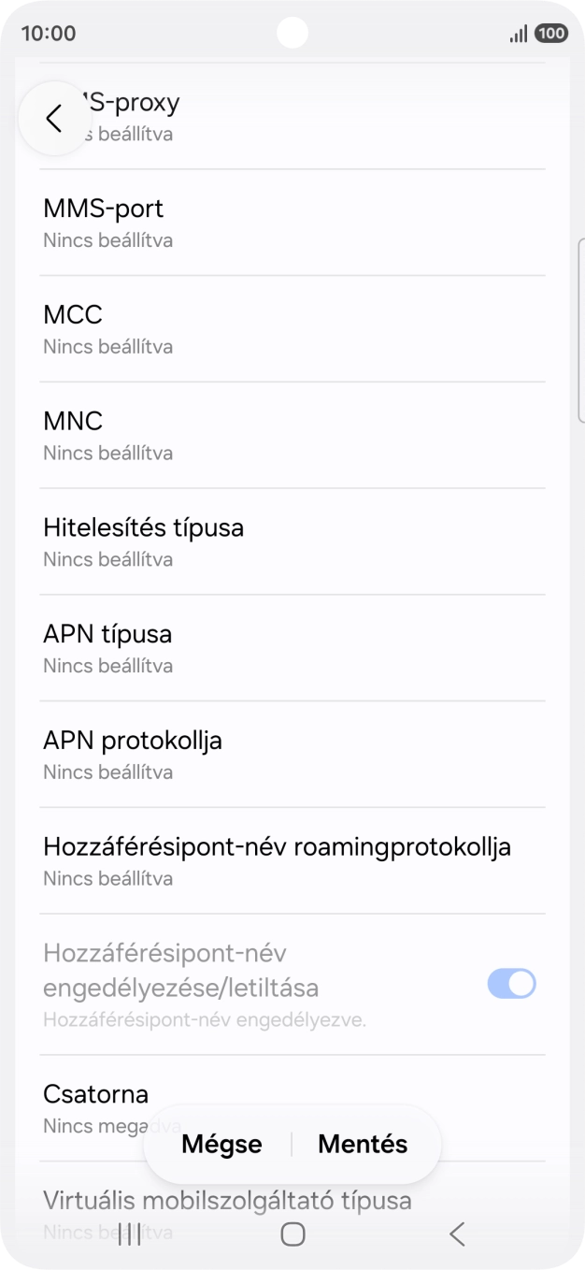Tap the home button

click(x=292, y=1234)
